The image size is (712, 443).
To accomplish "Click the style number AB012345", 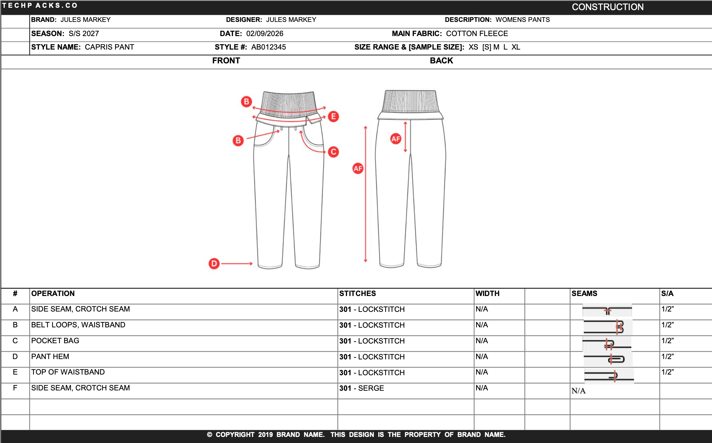I will click(269, 47).
